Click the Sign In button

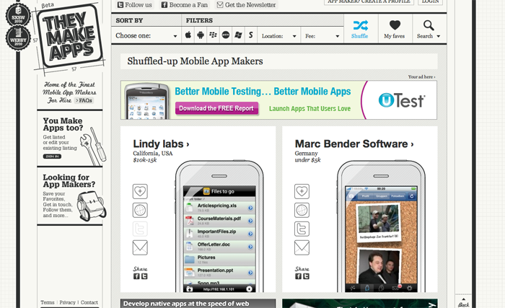pos(52,157)
